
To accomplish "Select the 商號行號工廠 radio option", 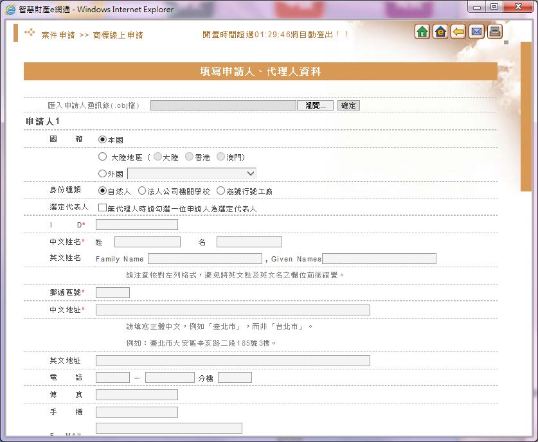I will coord(221,191).
